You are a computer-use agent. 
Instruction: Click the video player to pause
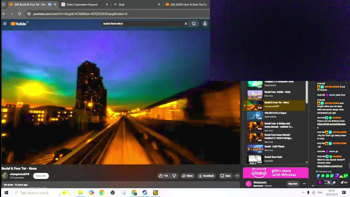pos(121,97)
